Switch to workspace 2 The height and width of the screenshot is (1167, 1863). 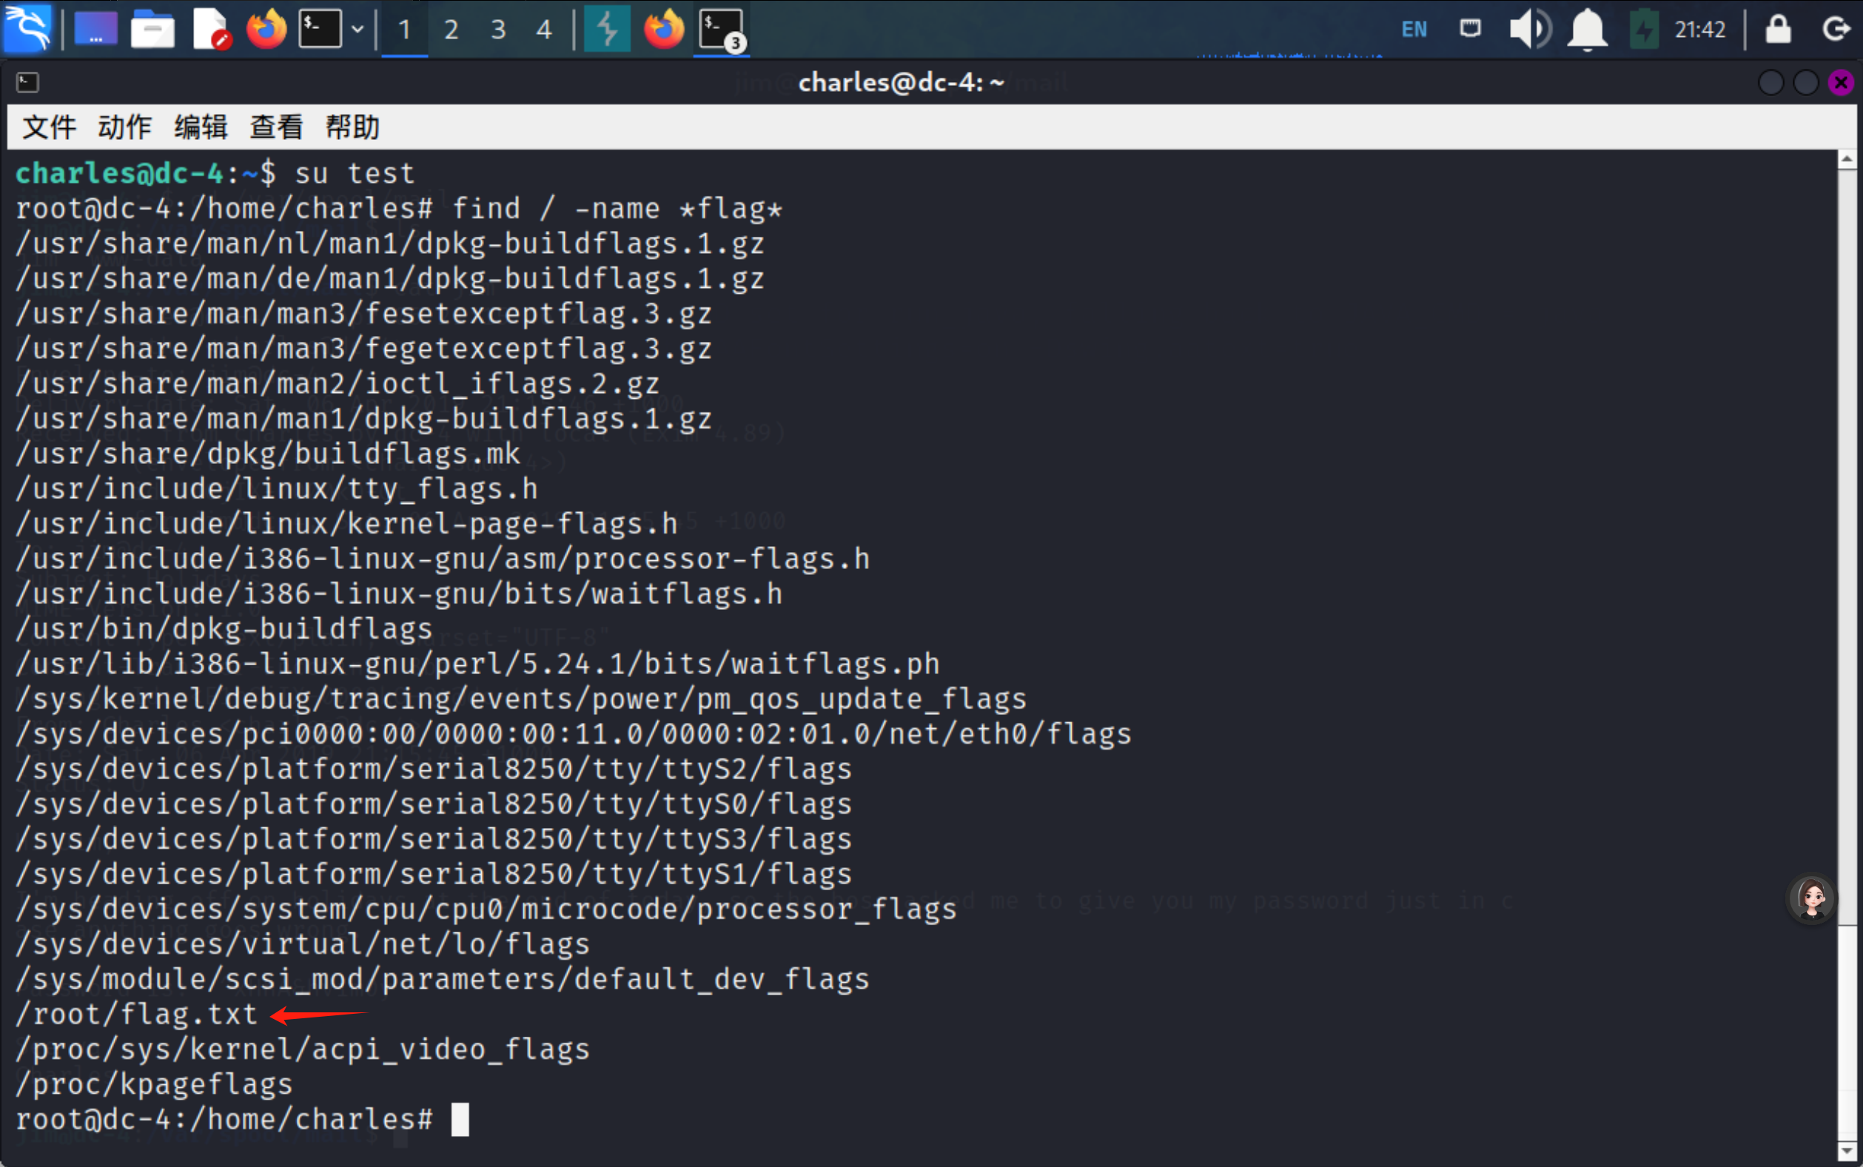[452, 30]
